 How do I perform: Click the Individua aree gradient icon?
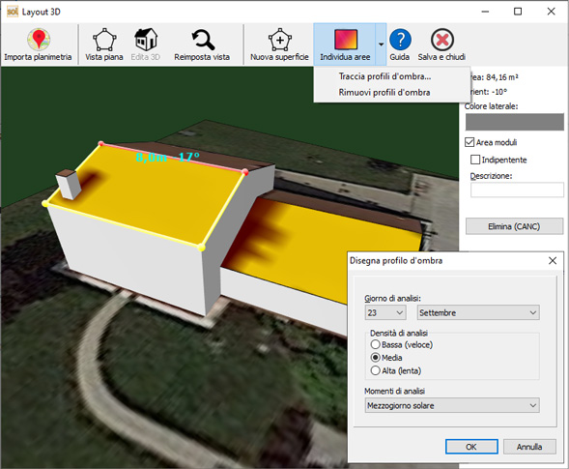[346, 40]
